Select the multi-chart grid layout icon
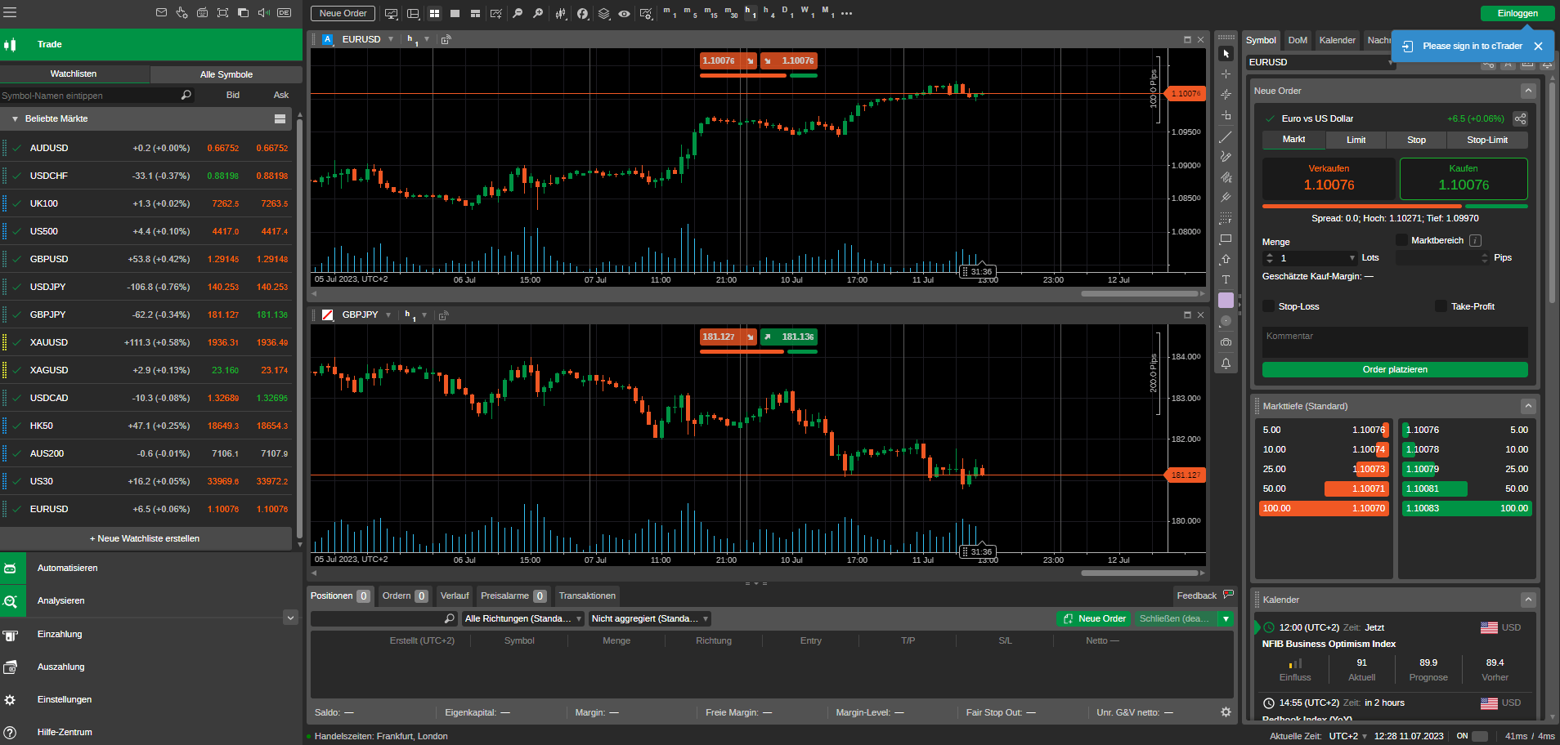This screenshot has height=745, width=1560. click(x=434, y=14)
